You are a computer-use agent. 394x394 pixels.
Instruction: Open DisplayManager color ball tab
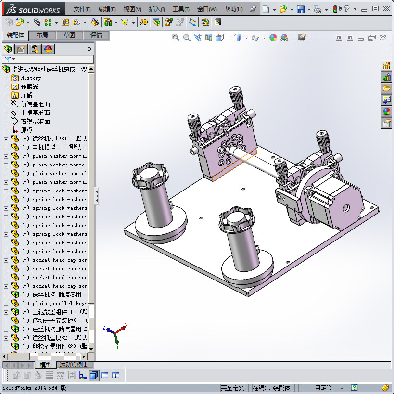click(48, 49)
